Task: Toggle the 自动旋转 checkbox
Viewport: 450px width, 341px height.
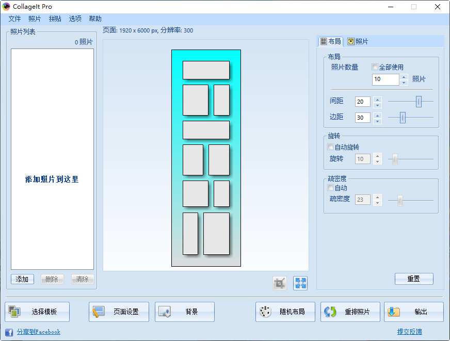Action: click(x=330, y=147)
